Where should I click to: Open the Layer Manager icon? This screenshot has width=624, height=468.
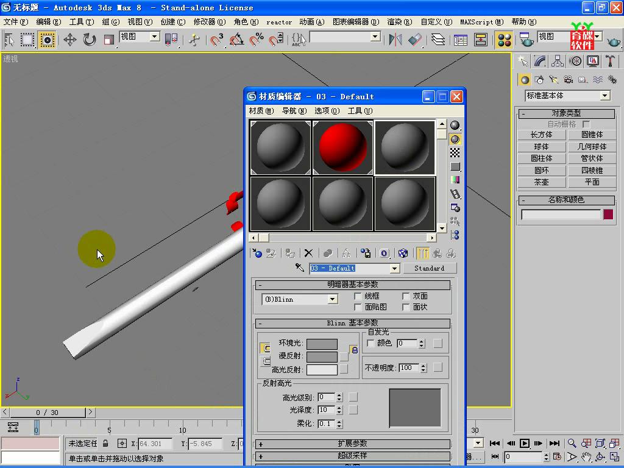pos(438,40)
